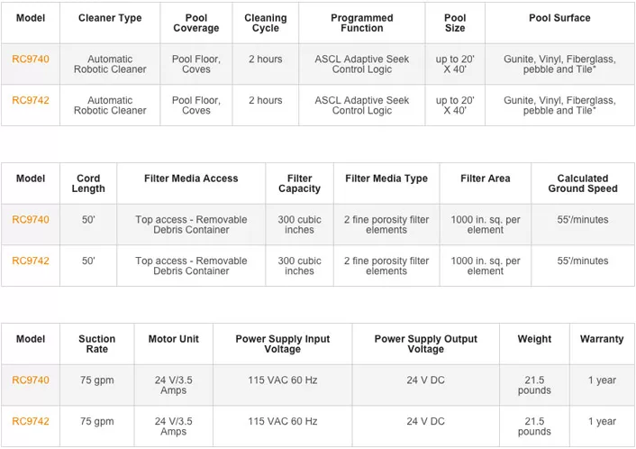The height and width of the screenshot is (449, 636).
Task: Click the 24 V DC cell for RC9742
Action: point(425,421)
